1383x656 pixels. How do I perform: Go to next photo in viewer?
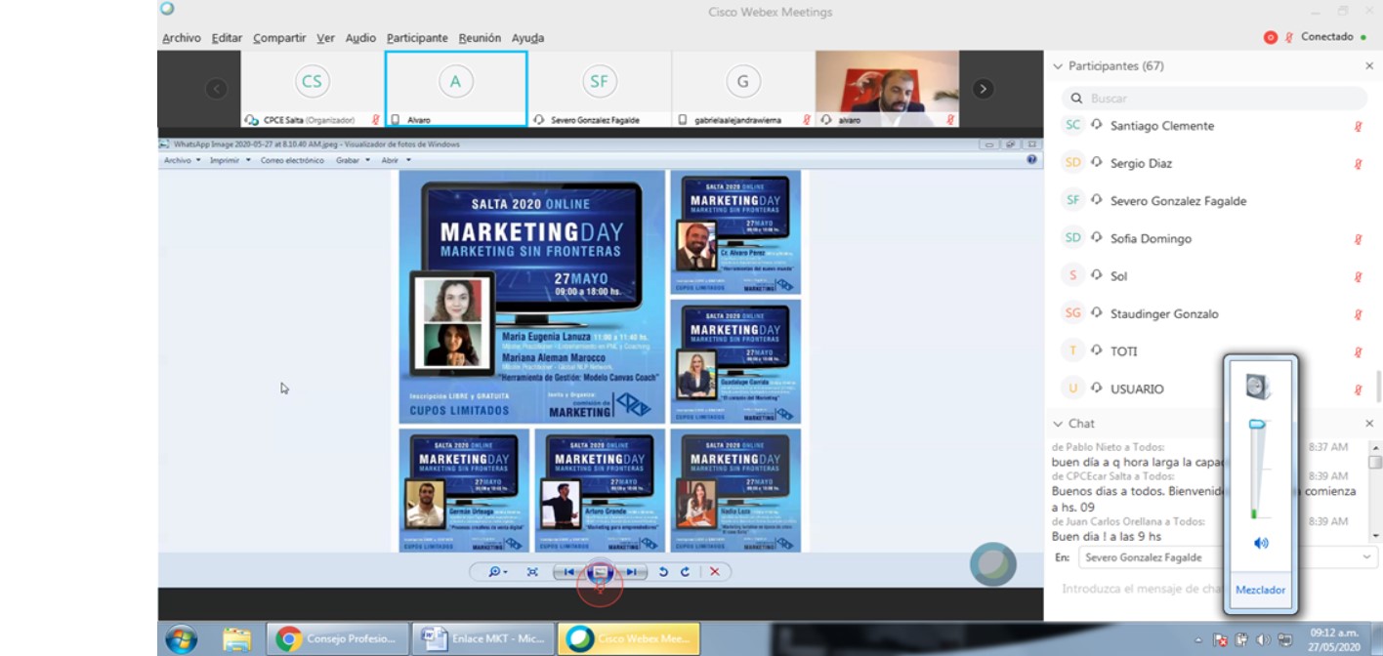(632, 572)
